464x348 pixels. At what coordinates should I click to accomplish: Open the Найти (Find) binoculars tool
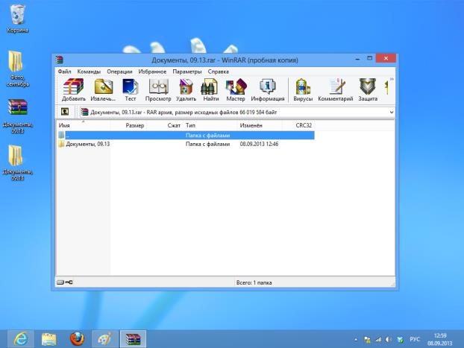coord(211,90)
